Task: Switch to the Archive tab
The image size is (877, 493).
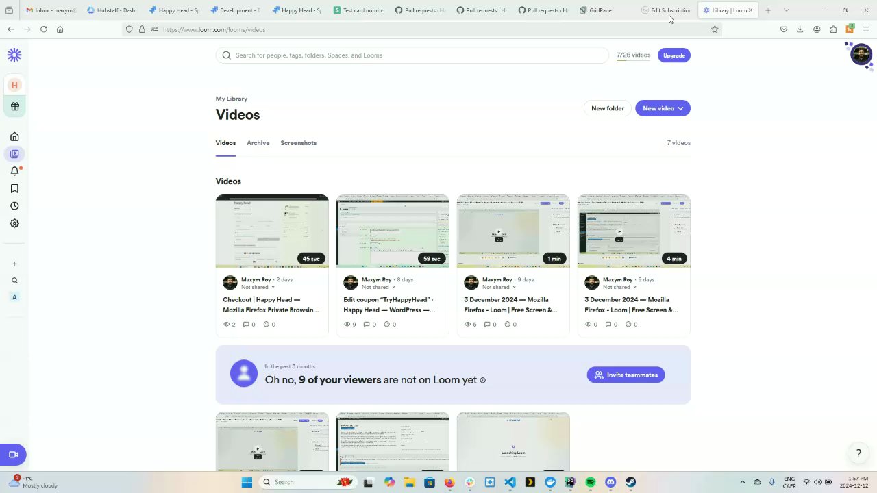Action: pyautogui.click(x=258, y=143)
